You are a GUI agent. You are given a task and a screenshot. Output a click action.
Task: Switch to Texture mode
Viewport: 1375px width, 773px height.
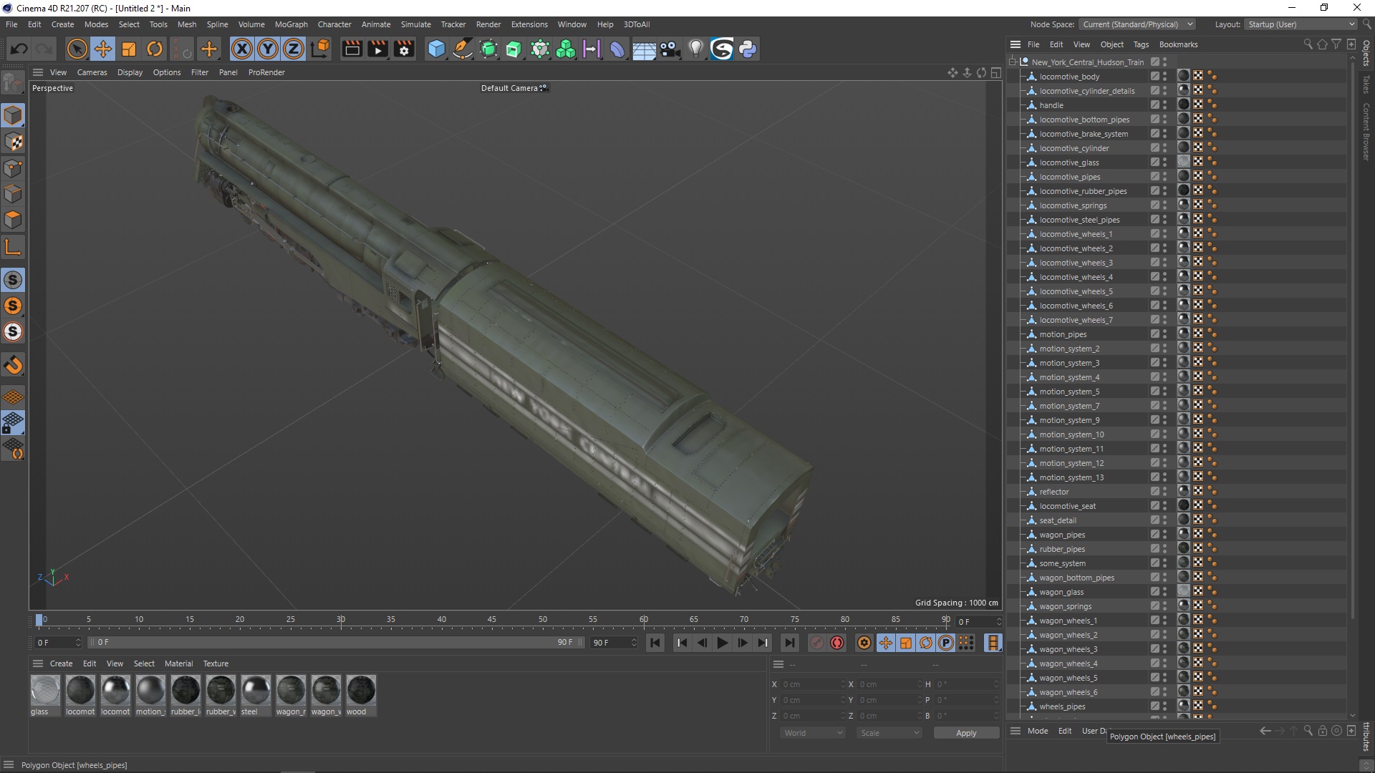(x=13, y=142)
